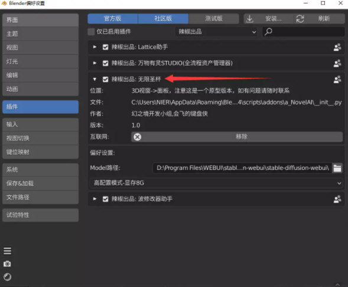Collapse the 无限圣杯 addon details
The width and height of the screenshot is (348, 287).
pos(95,79)
